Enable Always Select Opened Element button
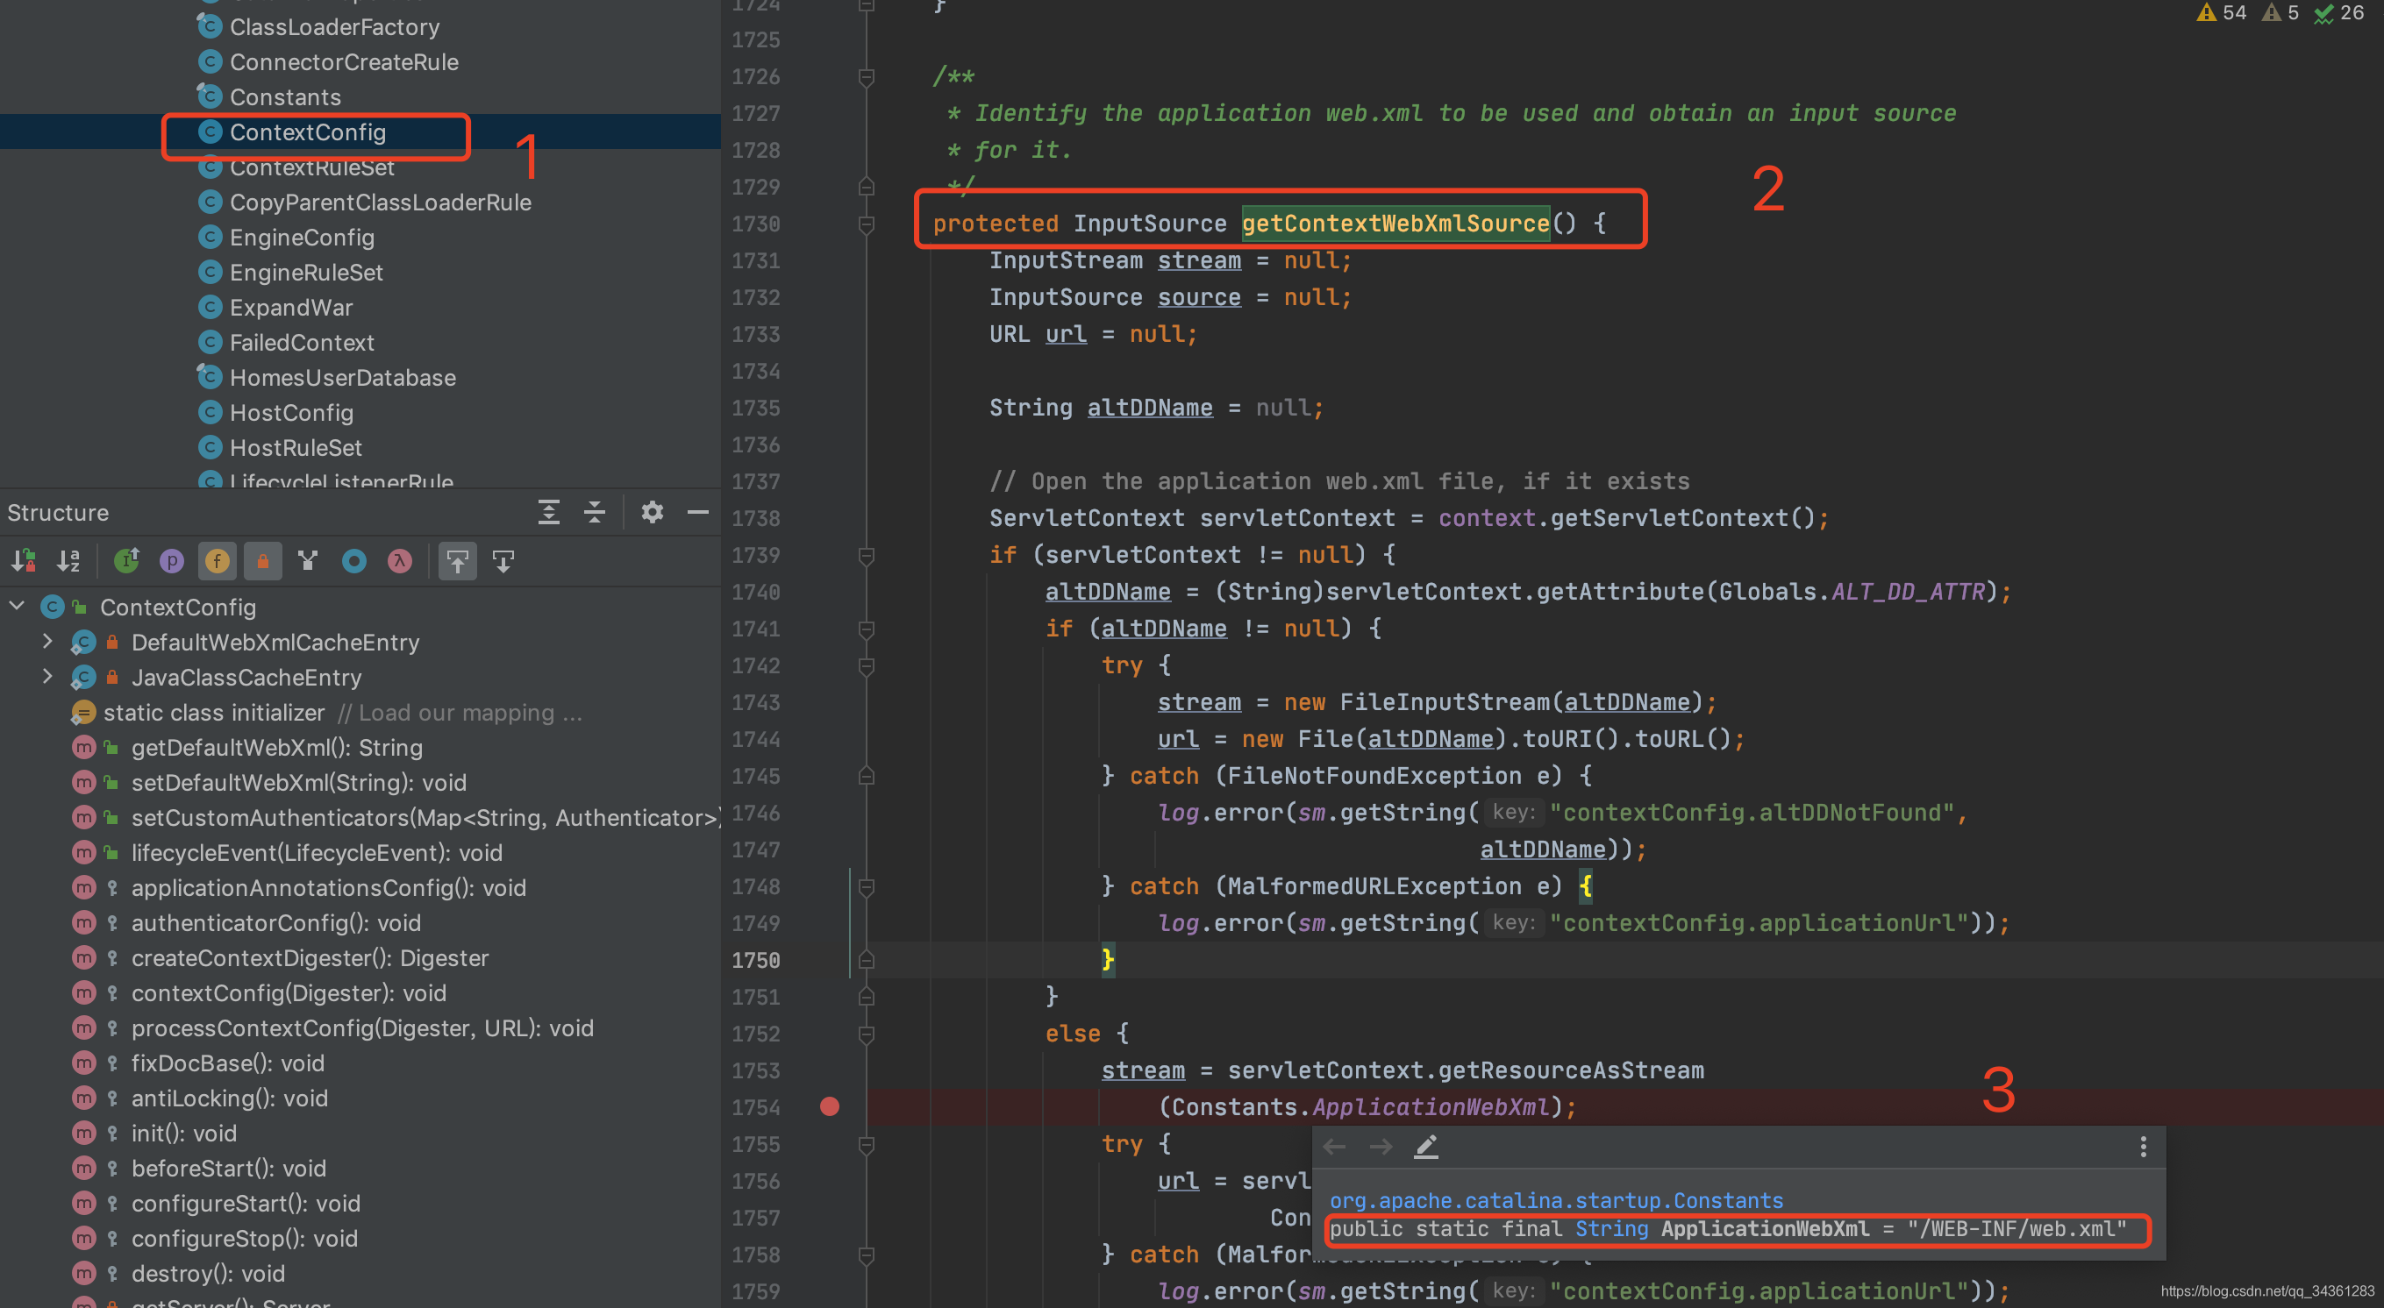The image size is (2384, 1308). coord(458,560)
